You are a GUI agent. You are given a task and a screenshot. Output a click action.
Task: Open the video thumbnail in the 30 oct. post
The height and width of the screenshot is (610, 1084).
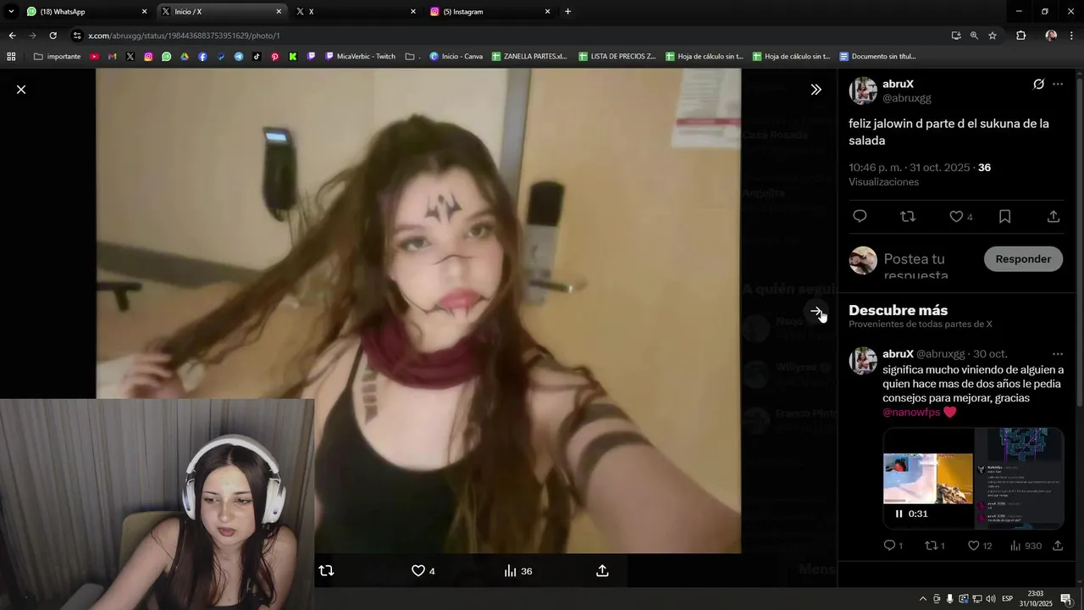(973, 479)
